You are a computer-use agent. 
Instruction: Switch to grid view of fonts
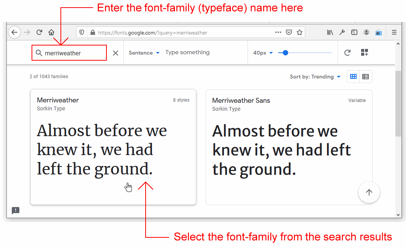click(353, 77)
